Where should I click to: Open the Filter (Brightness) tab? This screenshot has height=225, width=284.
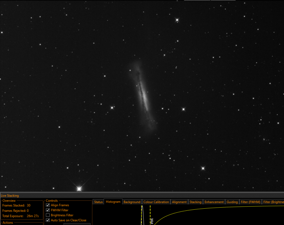pos(273,202)
